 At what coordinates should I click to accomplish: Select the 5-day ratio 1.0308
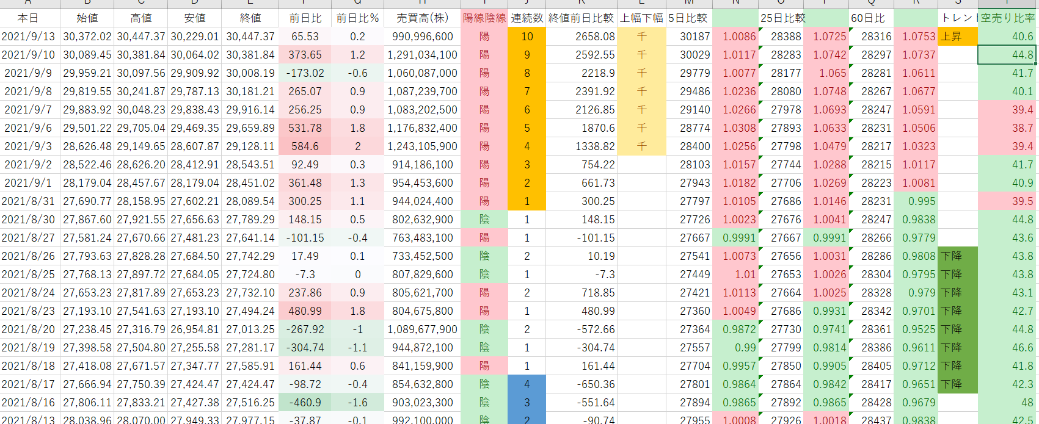pyautogui.click(x=735, y=128)
